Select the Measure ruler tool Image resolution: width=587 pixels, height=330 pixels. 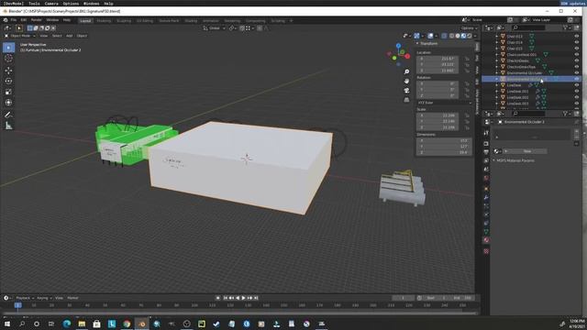[8, 126]
